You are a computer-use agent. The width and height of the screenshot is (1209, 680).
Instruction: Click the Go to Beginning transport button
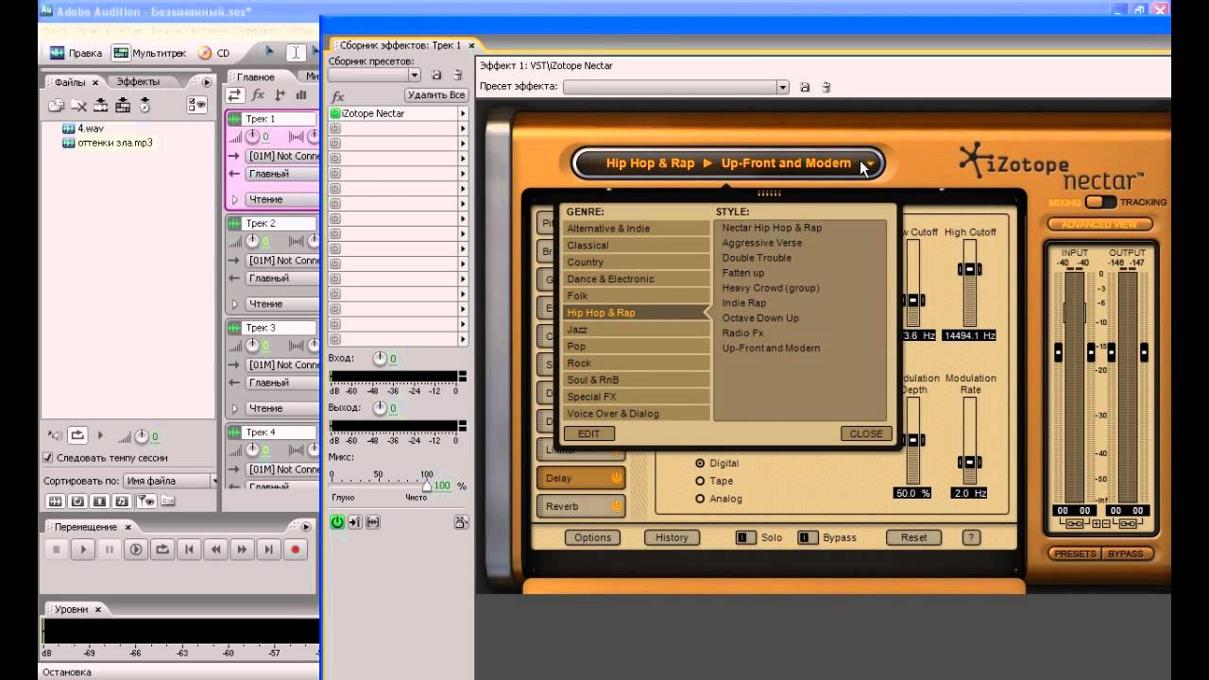coord(189,550)
